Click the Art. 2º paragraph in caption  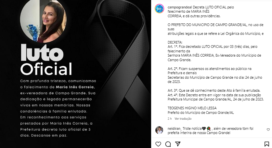tap(215, 75)
